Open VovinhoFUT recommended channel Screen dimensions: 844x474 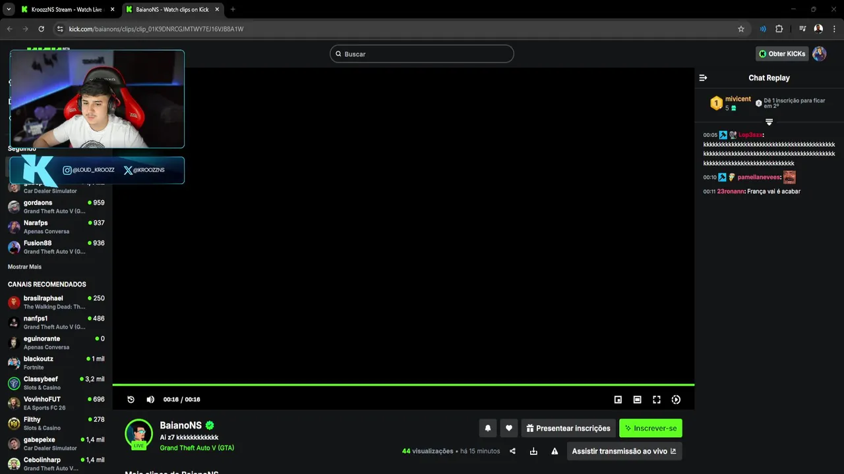coord(56,403)
